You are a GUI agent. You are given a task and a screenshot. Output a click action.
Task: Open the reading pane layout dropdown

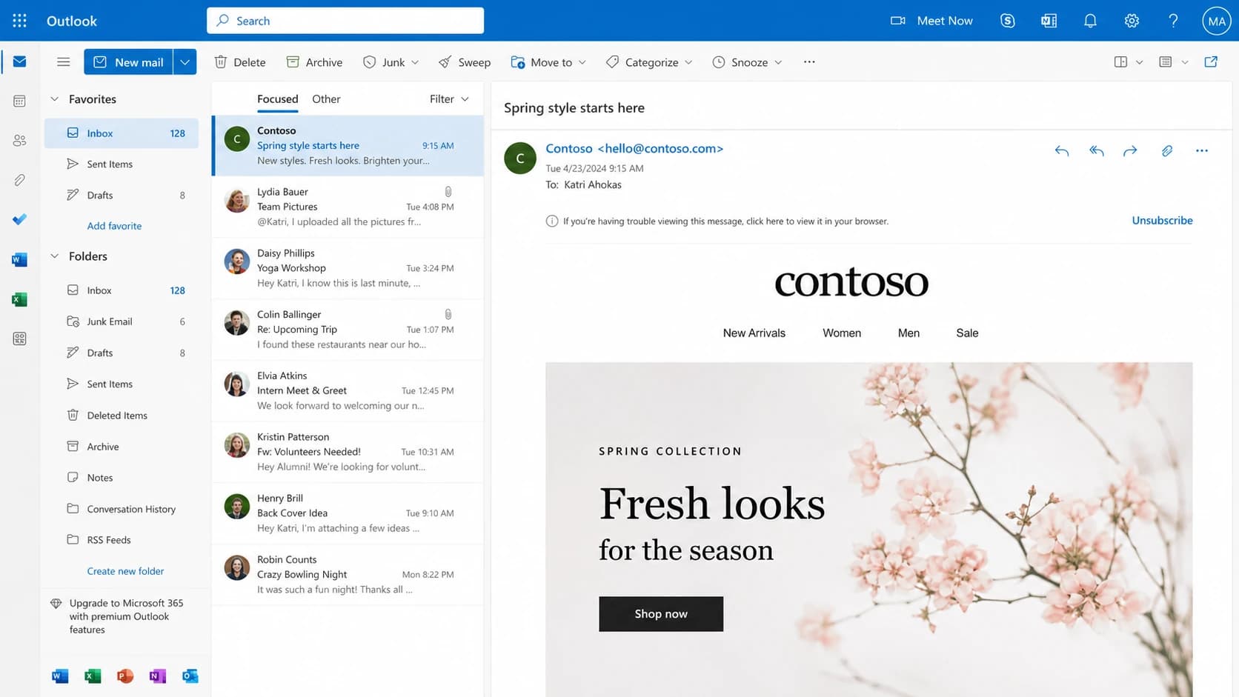(x=1139, y=62)
